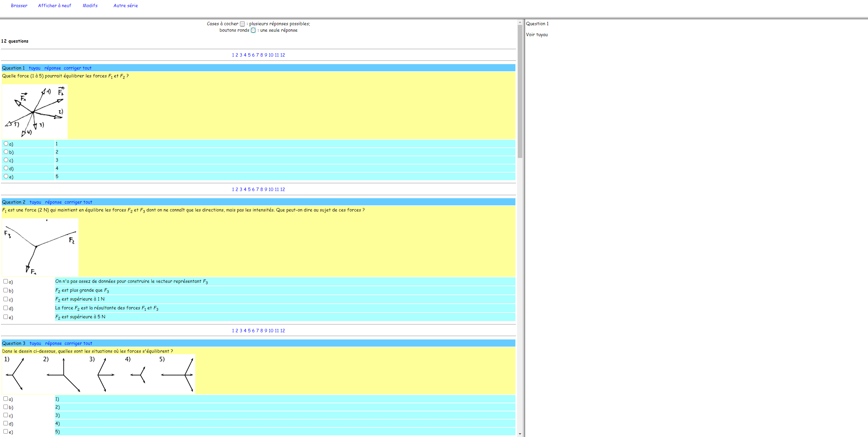Click the Question 2 F1 F2 F3 diagram
The height and width of the screenshot is (437, 868).
coord(40,247)
